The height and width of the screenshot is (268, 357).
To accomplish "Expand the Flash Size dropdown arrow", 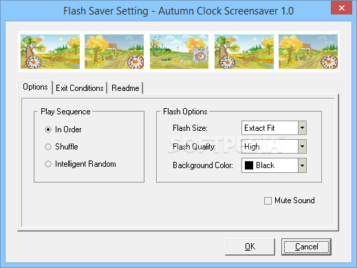I will [x=302, y=128].
